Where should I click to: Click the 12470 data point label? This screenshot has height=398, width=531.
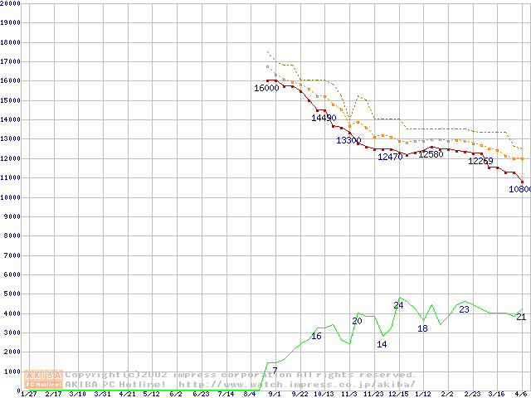point(390,157)
